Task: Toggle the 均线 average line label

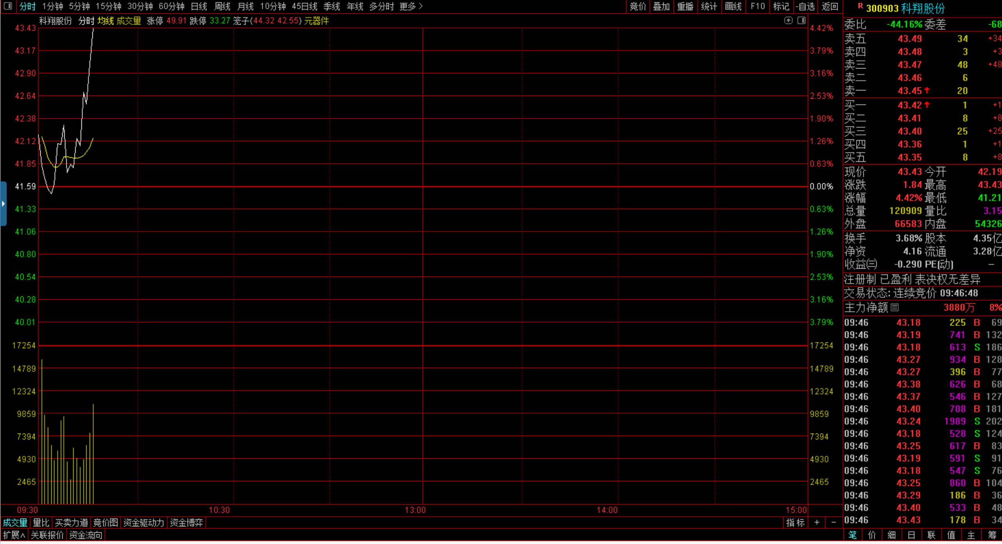Action: point(105,21)
